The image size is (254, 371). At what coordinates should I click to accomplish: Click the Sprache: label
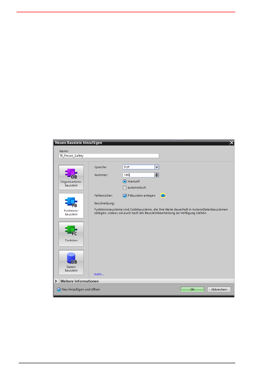(x=101, y=167)
